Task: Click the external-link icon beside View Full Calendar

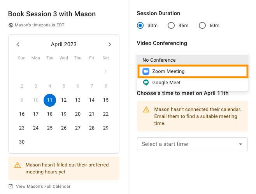Action: pos(11,186)
